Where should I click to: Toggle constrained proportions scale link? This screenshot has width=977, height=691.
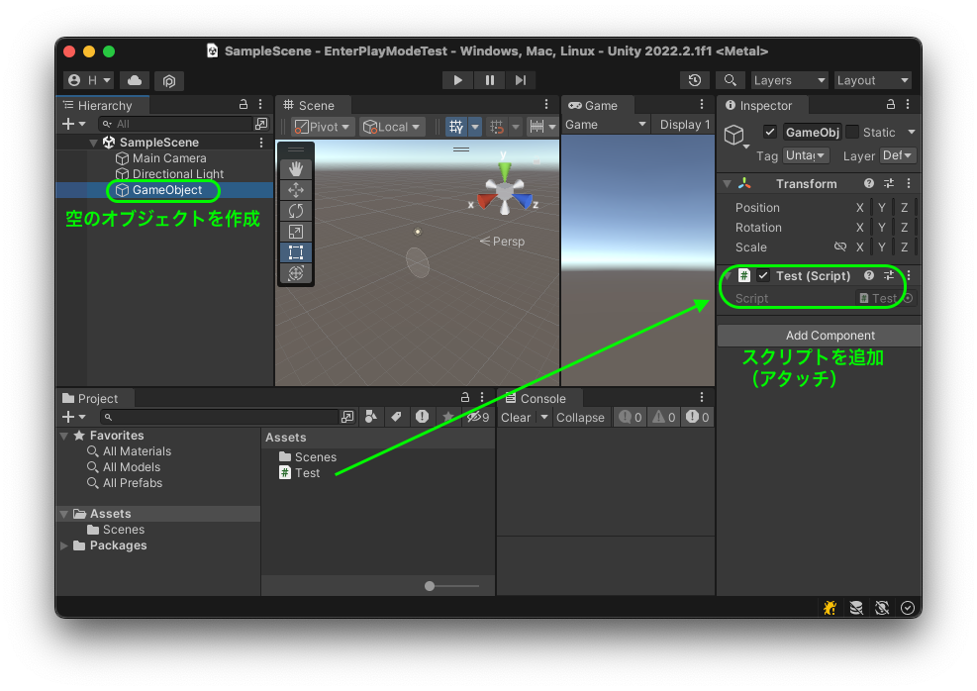pos(840,247)
